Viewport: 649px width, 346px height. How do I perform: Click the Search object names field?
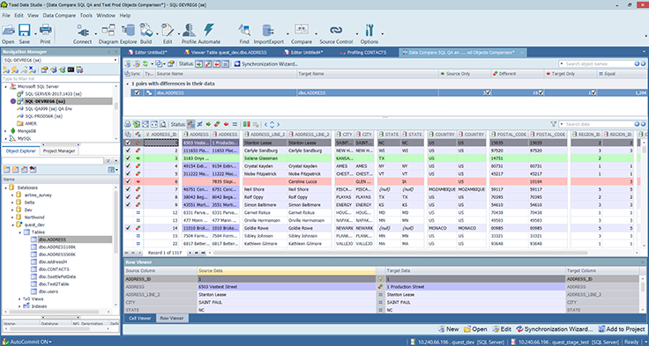click(596, 63)
